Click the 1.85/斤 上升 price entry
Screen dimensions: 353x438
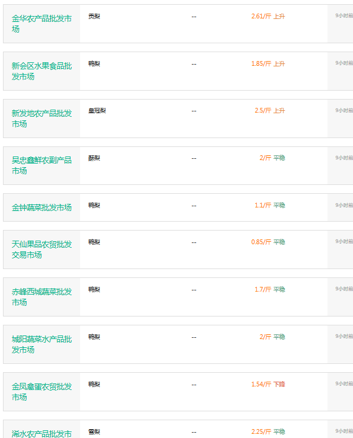coord(268,64)
